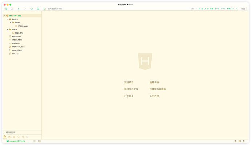Collapse the pages folder arrow

[7, 19]
